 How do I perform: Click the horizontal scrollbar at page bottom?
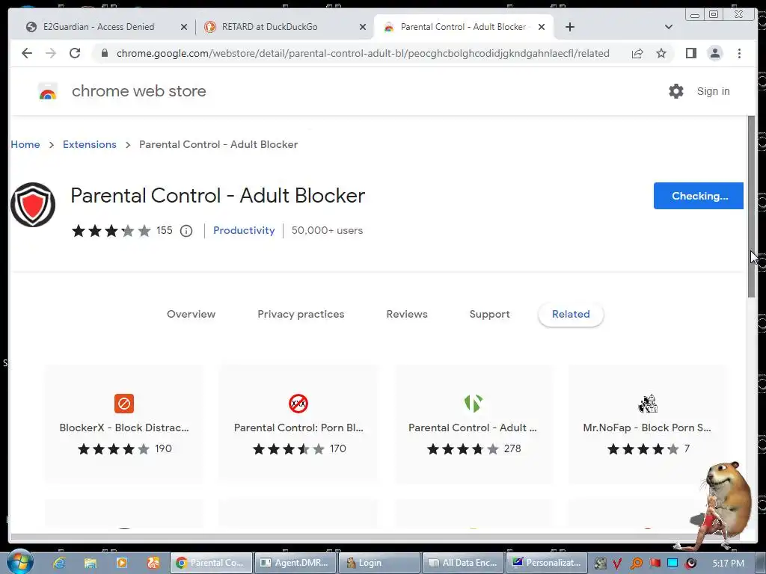(x=376, y=537)
